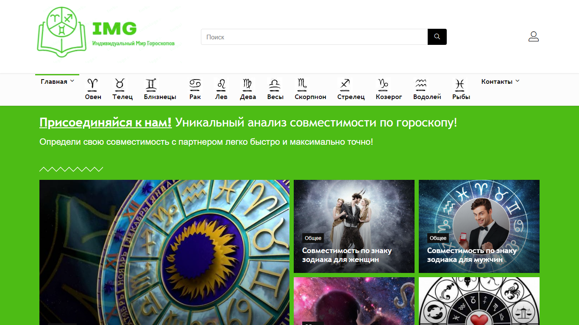579x325 pixels.
Task: Select the Рыбы menu label
Action: [461, 97]
